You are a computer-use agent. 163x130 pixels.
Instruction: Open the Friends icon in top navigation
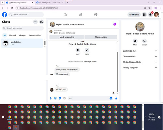(x=81, y=15)
